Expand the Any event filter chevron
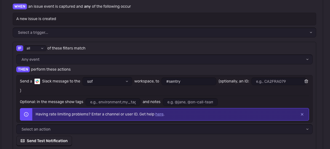This screenshot has width=330, height=149. pos(307,59)
